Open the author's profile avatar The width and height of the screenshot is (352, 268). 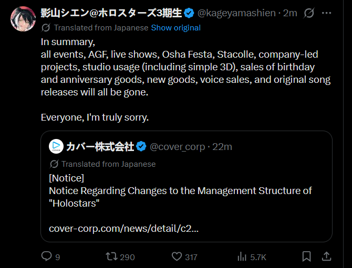coord(22,19)
